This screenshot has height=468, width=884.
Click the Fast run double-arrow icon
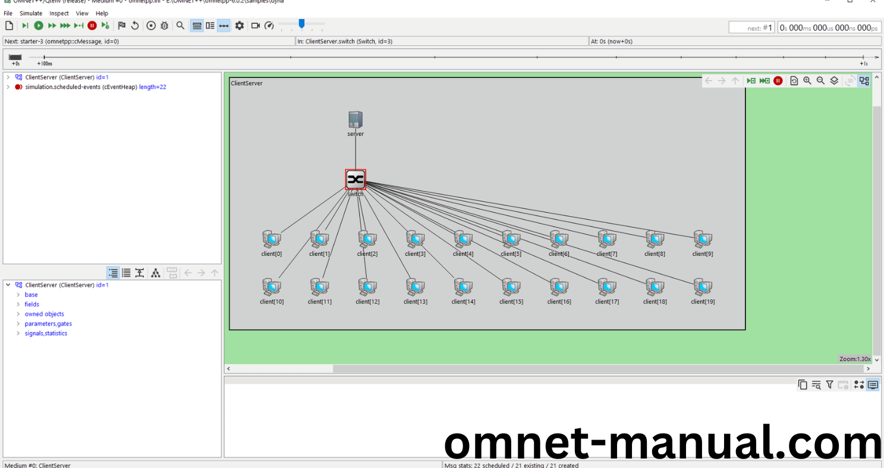[52, 26]
